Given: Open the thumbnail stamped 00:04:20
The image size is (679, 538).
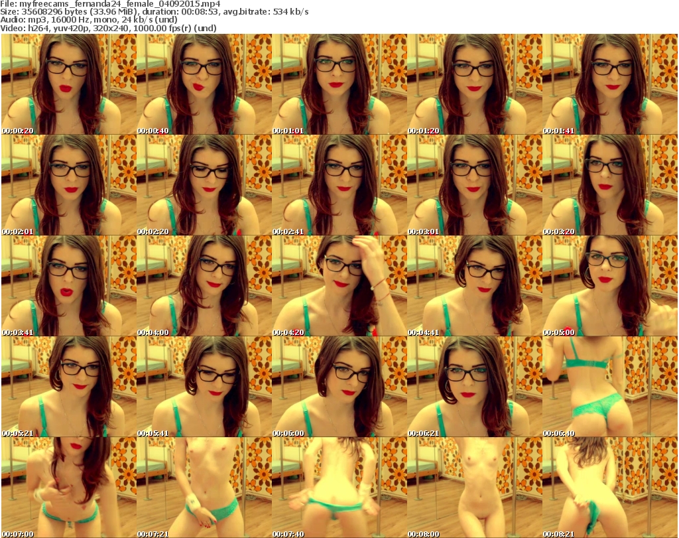Looking at the screenshot, I should (x=339, y=286).
